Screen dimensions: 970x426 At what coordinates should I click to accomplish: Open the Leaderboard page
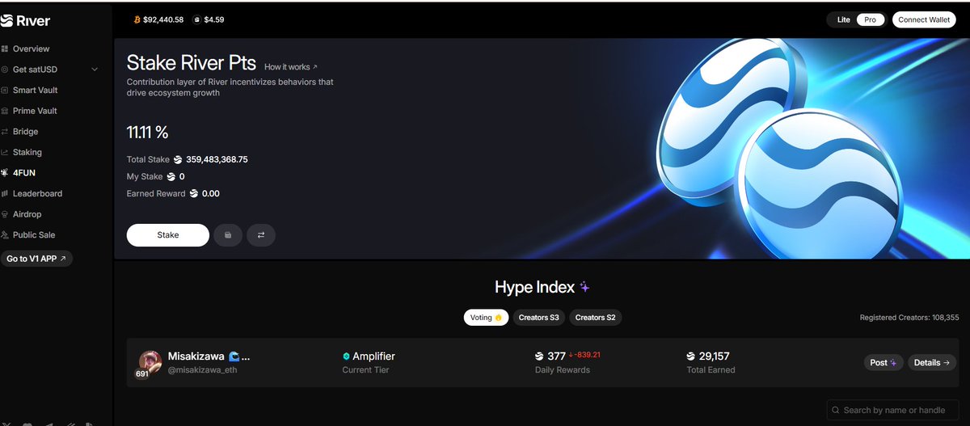37,194
